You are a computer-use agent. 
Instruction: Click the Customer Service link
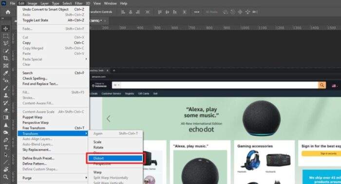point(111,94)
